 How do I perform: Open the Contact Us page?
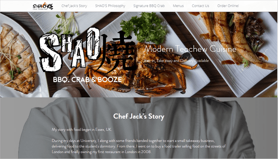tap(200, 6)
